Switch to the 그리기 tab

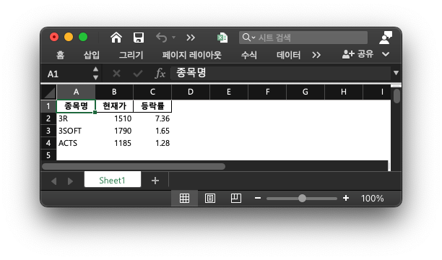point(131,55)
